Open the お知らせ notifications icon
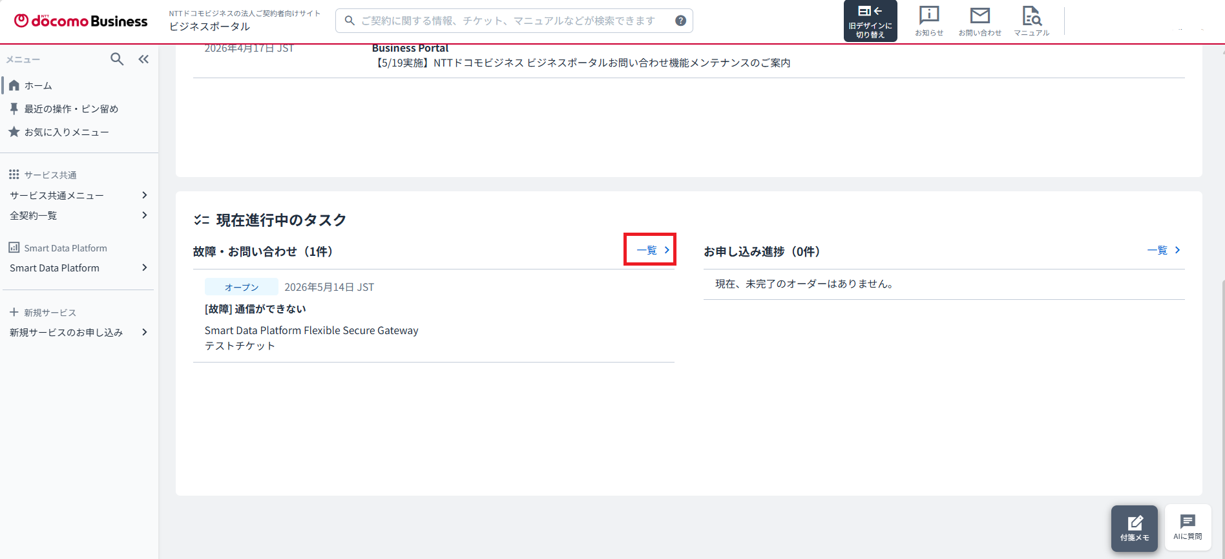The width and height of the screenshot is (1225, 559). pos(929,21)
